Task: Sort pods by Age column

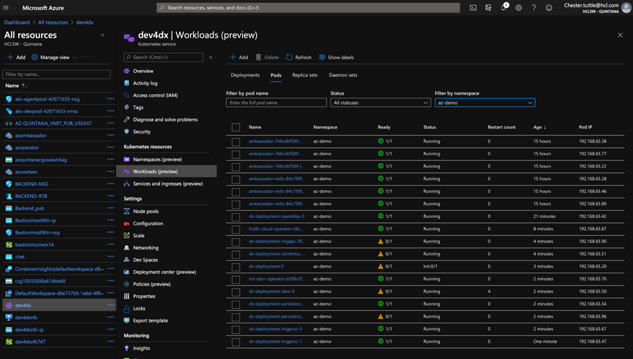Action: coord(540,127)
